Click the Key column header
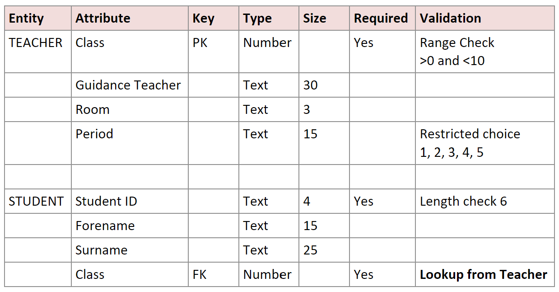 click(x=203, y=19)
